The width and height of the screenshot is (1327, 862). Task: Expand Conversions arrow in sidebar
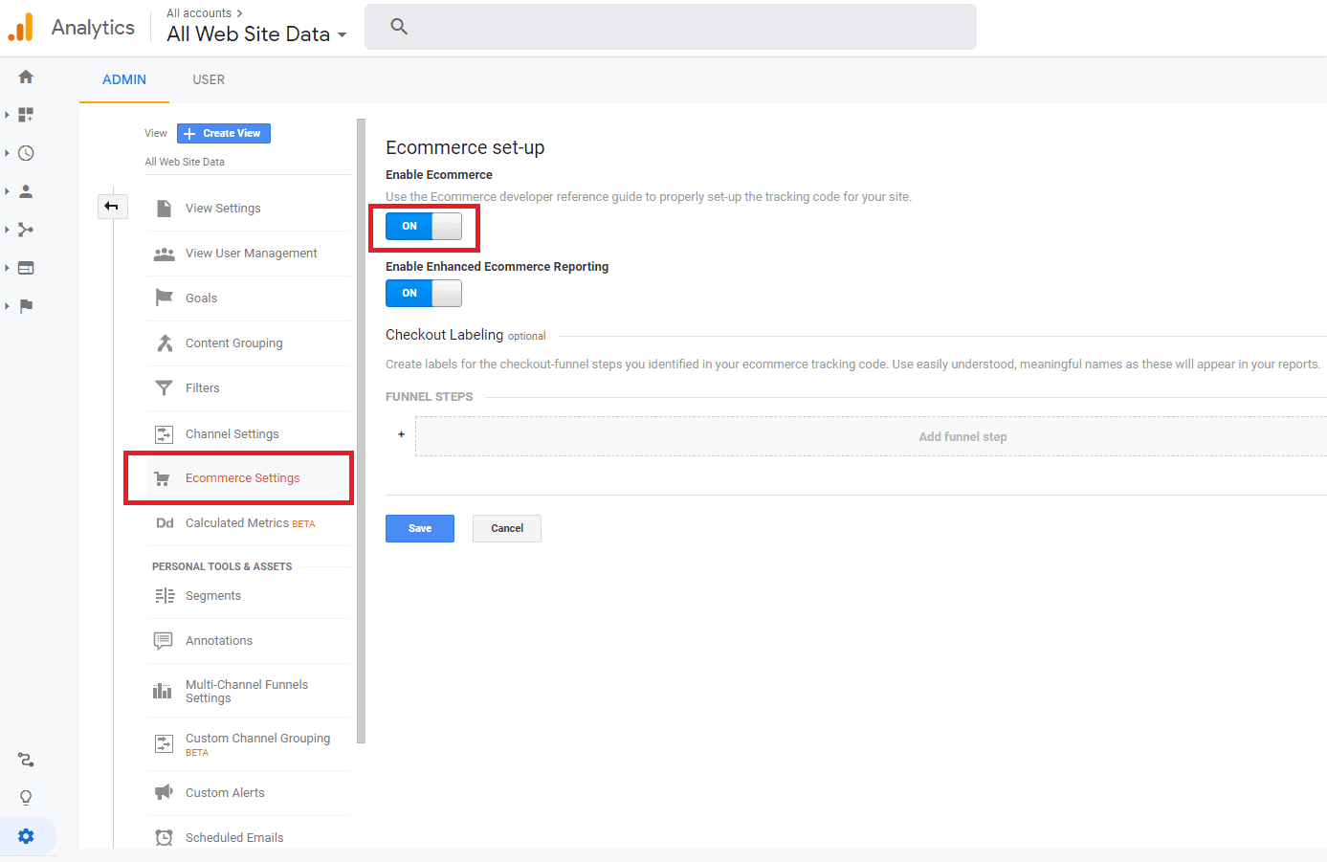coord(7,306)
